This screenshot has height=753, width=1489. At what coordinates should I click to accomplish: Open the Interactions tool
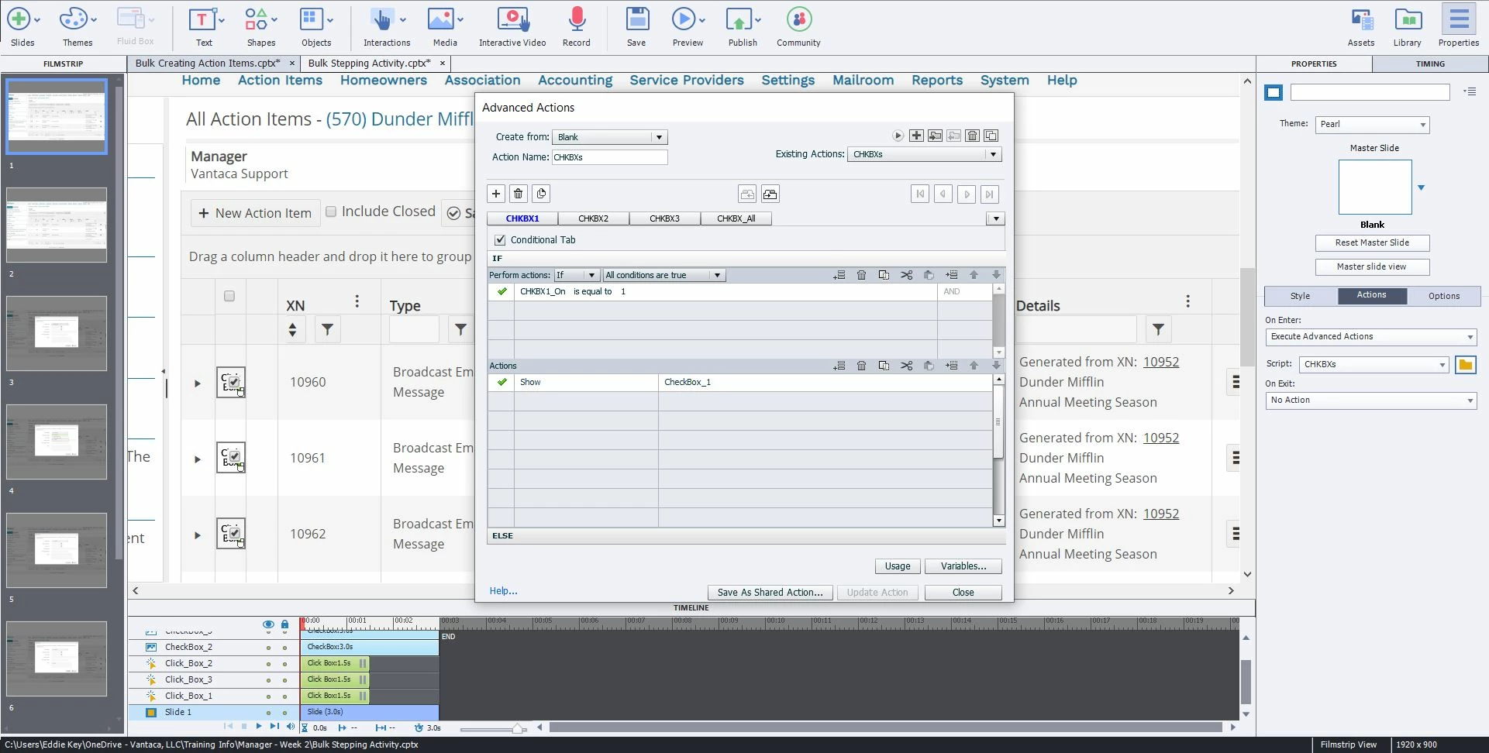tap(387, 27)
